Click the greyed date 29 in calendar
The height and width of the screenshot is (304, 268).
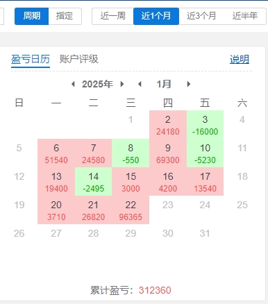(x=131, y=233)
